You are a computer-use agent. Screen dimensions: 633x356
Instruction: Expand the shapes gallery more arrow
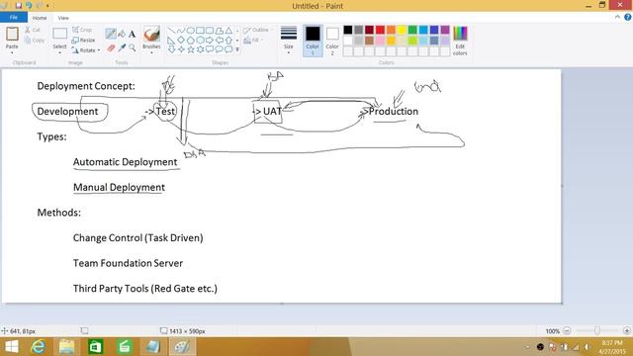coord(237,49)
